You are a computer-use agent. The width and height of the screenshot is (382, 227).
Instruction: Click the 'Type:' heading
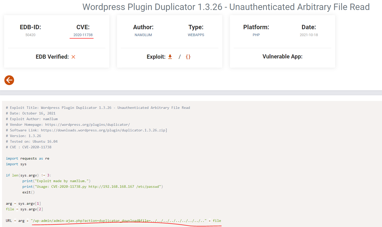196,27
